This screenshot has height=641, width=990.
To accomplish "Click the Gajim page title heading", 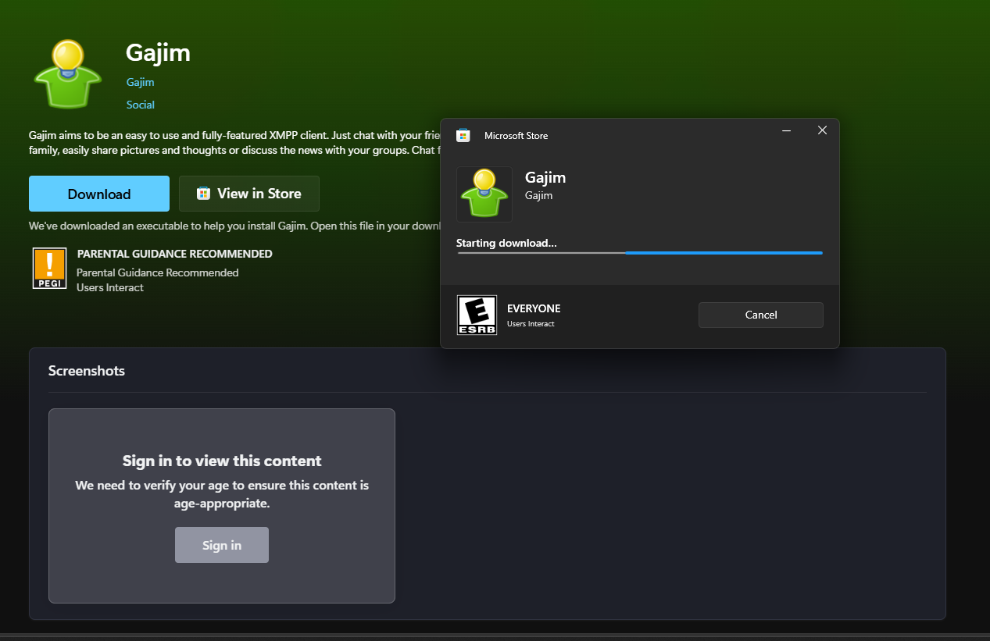I will pyautogui.click(x=158, y=53).
